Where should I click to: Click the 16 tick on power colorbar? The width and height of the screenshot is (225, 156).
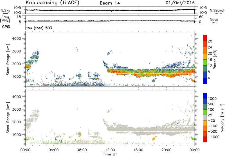point(210,59)
